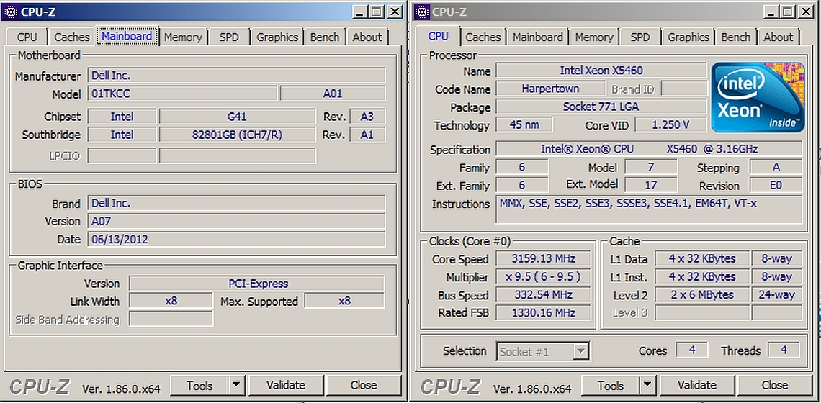The height and width of the screenshot is (403, 821).
Task: Click the processor name Intel Xeon X5460
Action: coord(601,70)
